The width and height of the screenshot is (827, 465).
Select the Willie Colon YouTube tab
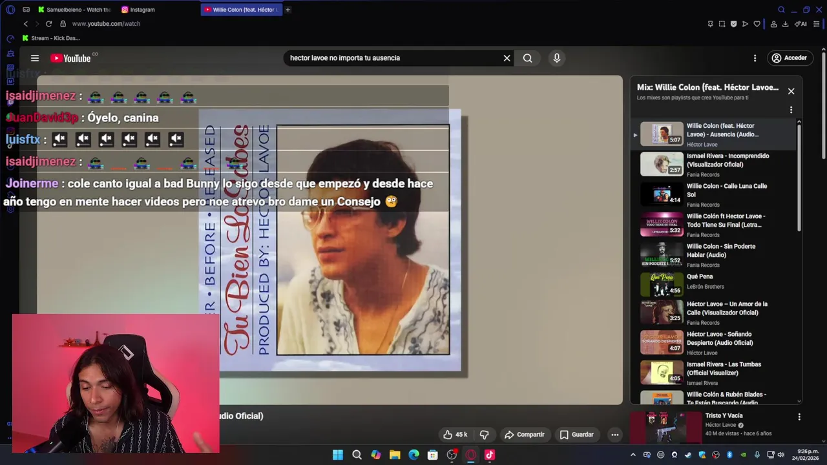[x=241, y=10]
